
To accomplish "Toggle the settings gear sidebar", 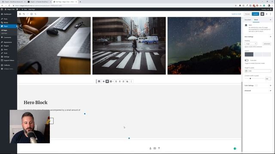I will (x=262, y=14).
